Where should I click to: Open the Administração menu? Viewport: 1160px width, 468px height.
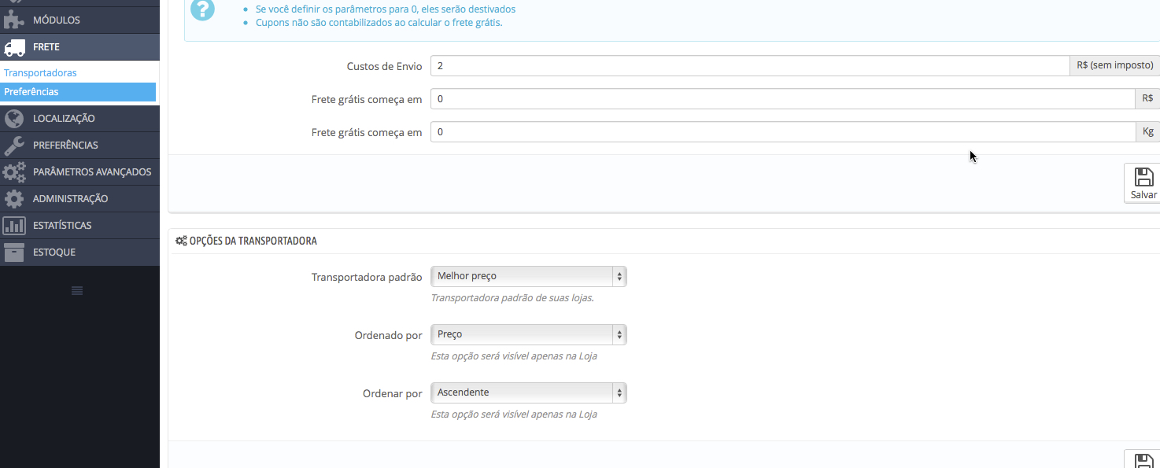point(79,199)
